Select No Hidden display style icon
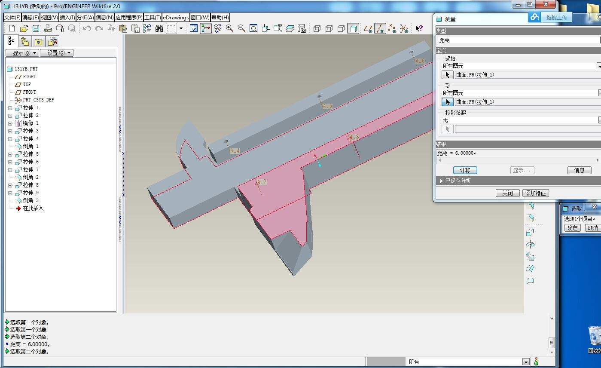Screen dimensions: 601x368 (341, 28)
